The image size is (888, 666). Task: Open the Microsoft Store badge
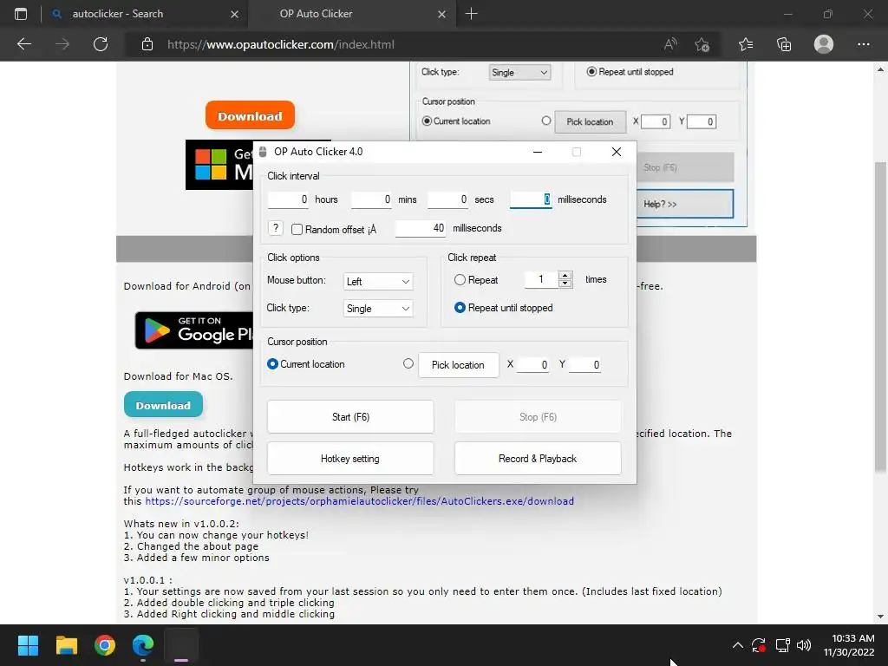click(x=219, y=165)
